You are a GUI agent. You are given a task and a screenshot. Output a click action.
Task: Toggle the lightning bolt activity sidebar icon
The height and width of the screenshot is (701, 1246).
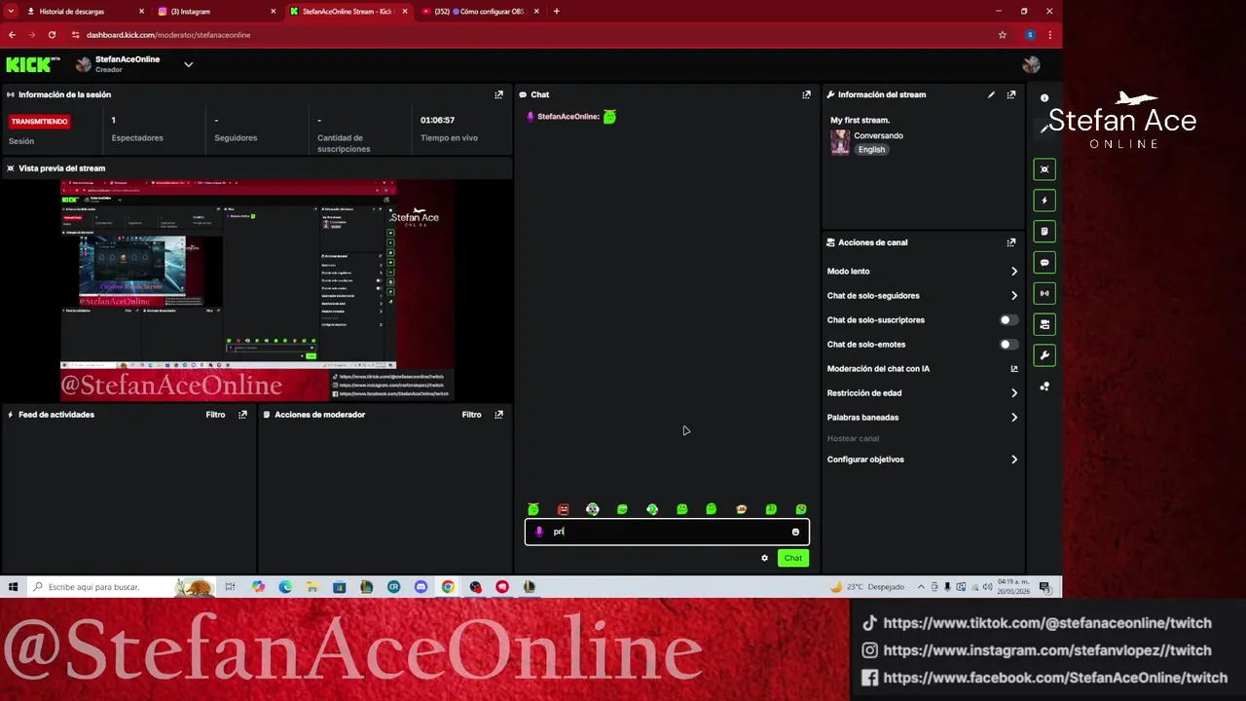click(x=1044, y=201)
